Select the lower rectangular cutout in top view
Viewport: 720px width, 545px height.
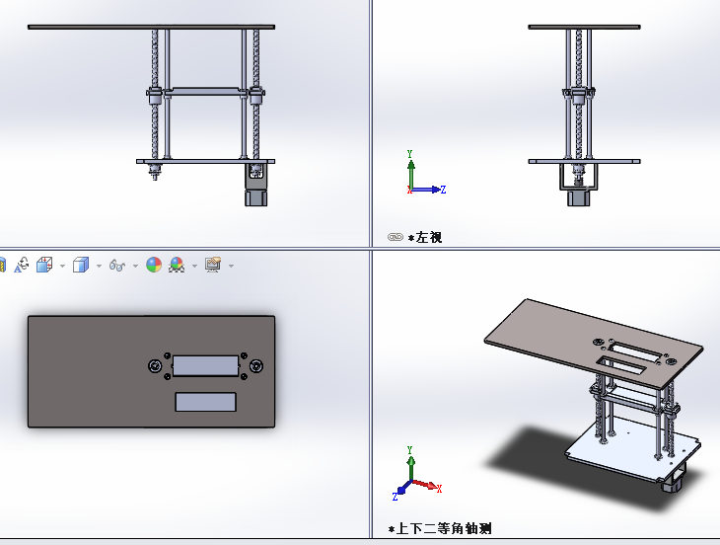(205, 402)
